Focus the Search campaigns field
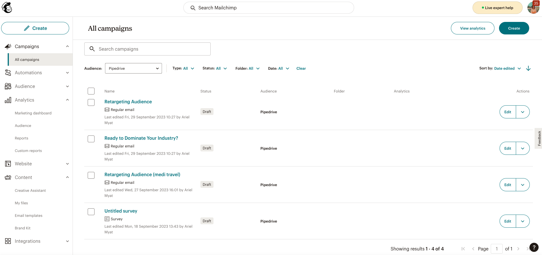Viewport: 542px width, 255px height. point(147,49)
